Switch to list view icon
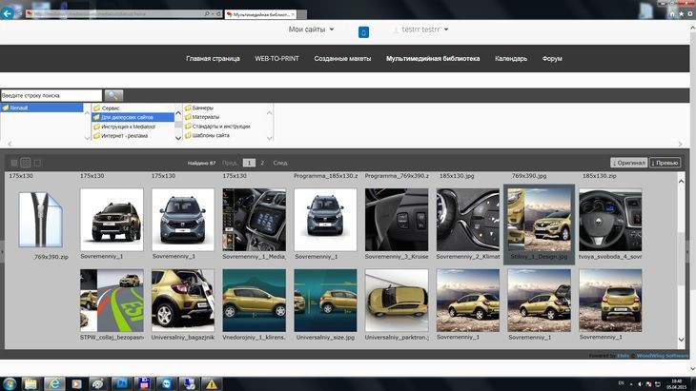Screen dimensions: 696x391 click(x=38, y=163)
